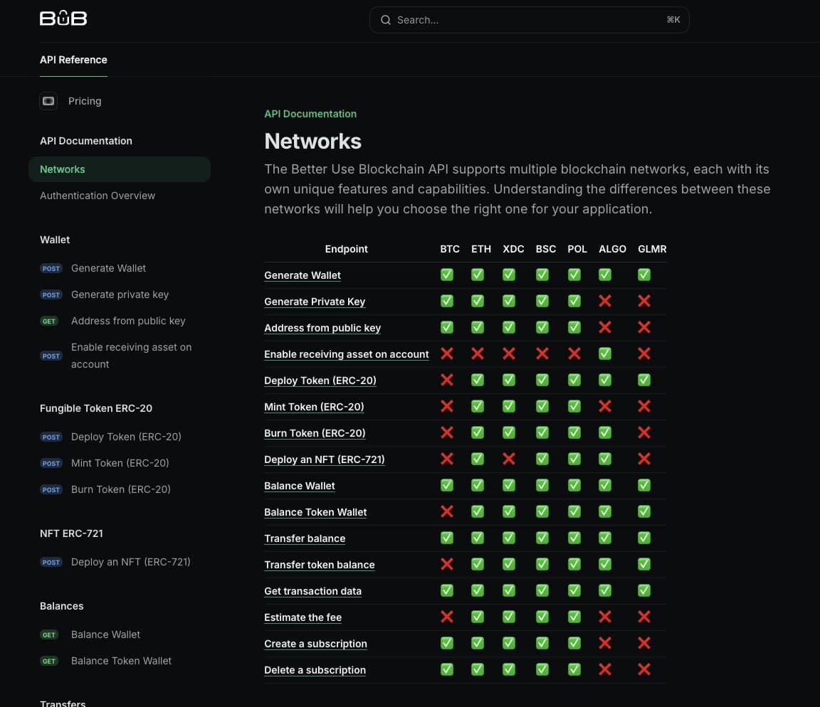Open Authentication Overview page

98,196
